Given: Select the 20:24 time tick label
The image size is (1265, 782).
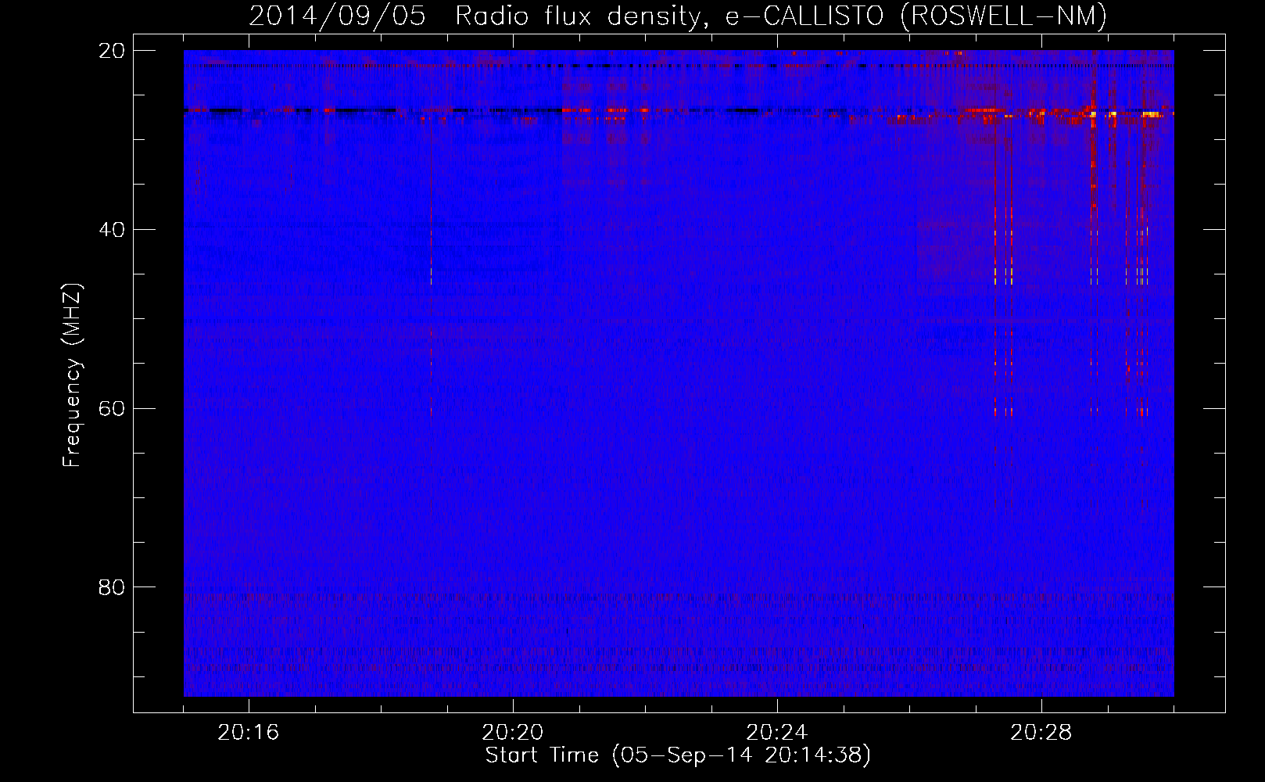Looking at the screenshot, I should click(x=777, y=733).
